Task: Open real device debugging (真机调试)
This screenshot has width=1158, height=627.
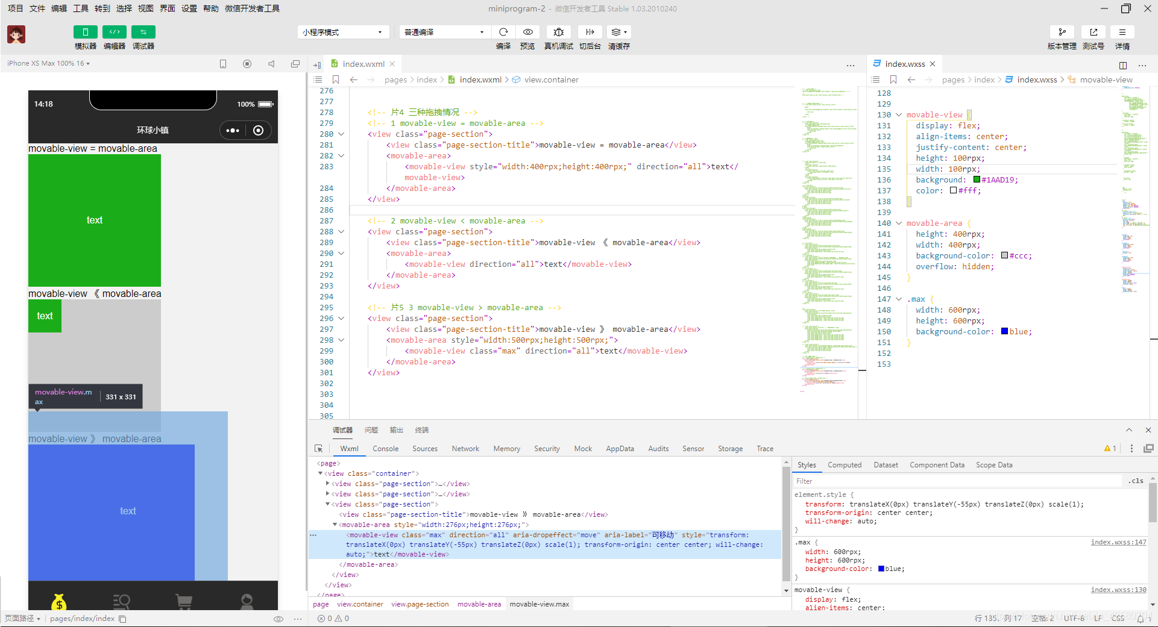Action: tap(558, 32)
